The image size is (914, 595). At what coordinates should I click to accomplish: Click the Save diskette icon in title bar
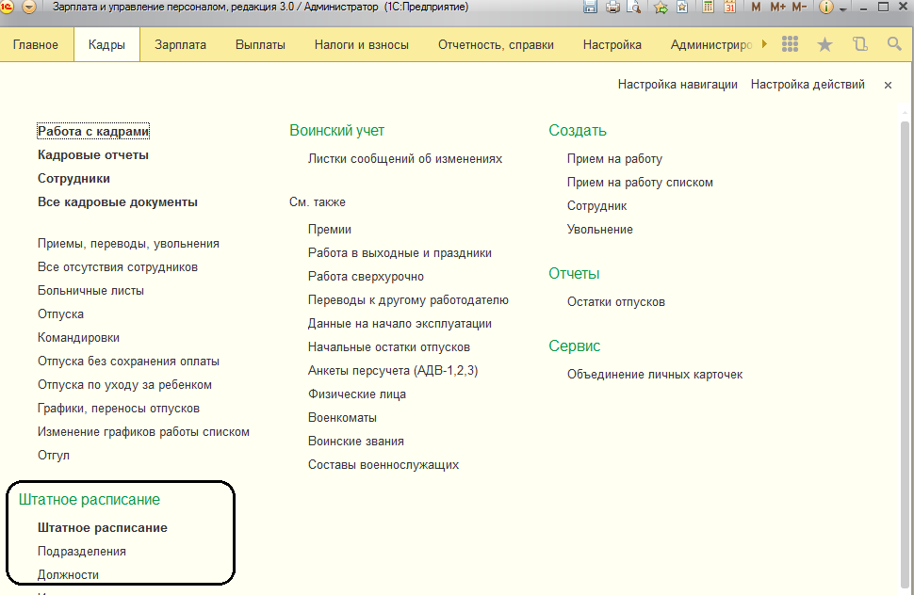(x=590, y=8)
